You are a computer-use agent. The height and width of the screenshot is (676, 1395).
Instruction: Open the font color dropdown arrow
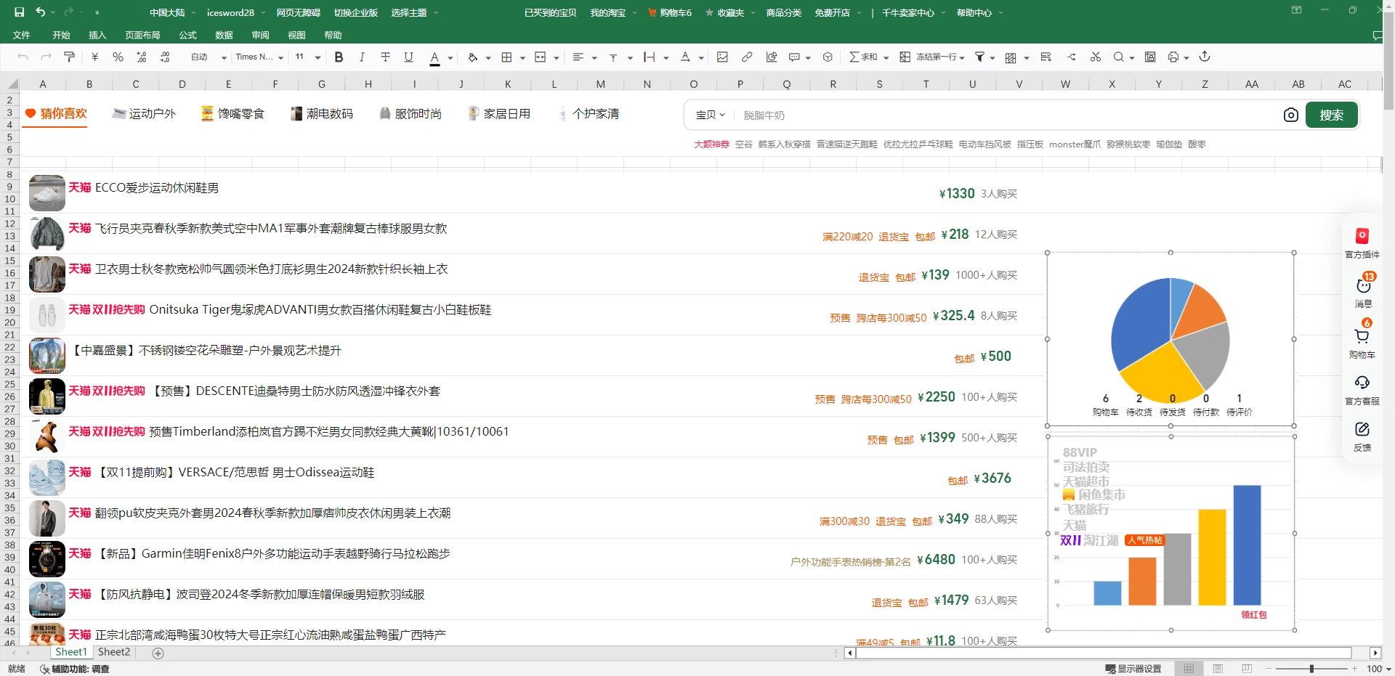coord(450,58)
